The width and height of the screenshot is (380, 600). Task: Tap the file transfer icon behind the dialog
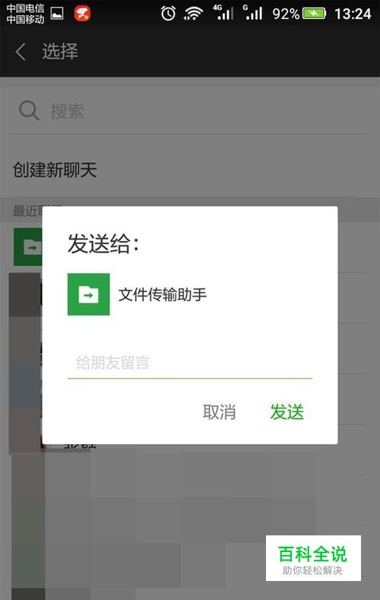click(27, 247)
